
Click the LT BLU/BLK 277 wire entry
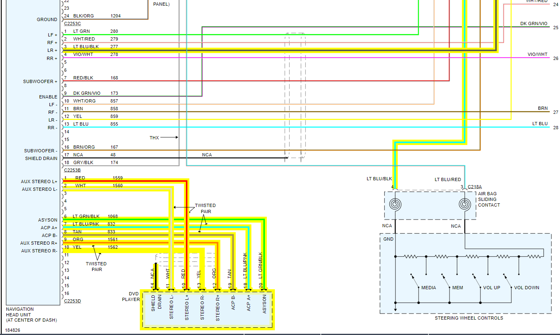(x=95, y=47)
